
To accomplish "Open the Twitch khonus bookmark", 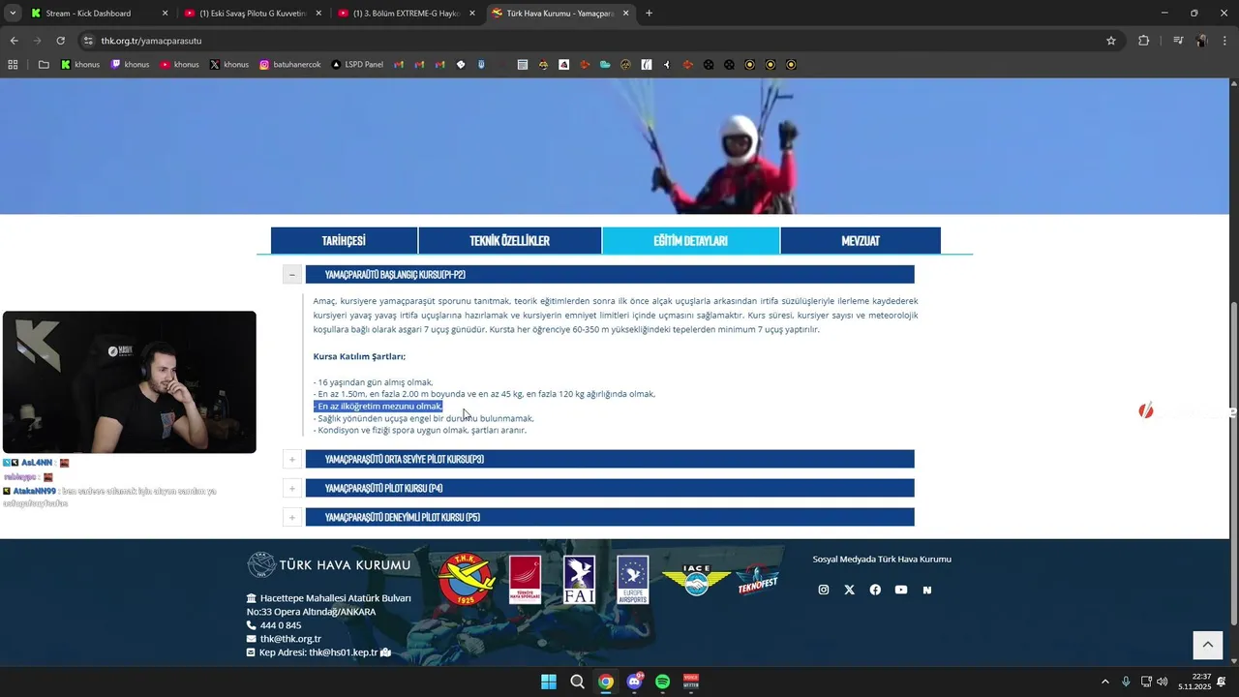I will click(x=130, y=65).
